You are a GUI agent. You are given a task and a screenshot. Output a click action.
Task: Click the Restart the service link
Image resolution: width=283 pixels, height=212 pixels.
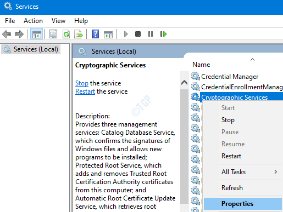coord(85,91)
